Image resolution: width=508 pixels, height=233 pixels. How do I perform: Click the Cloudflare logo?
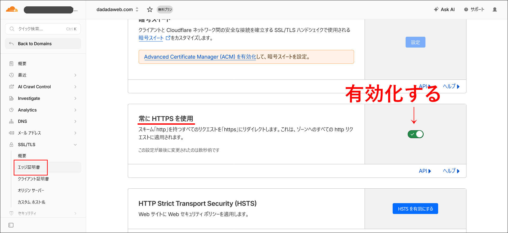(x=12, y=10)
